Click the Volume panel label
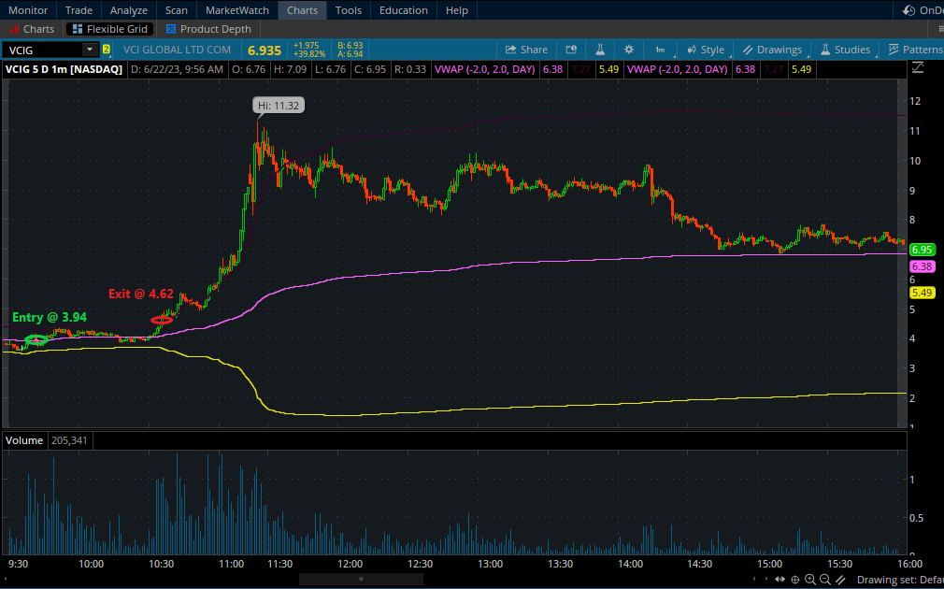This screenshot has height=589, width=944. tap(24, 440)
